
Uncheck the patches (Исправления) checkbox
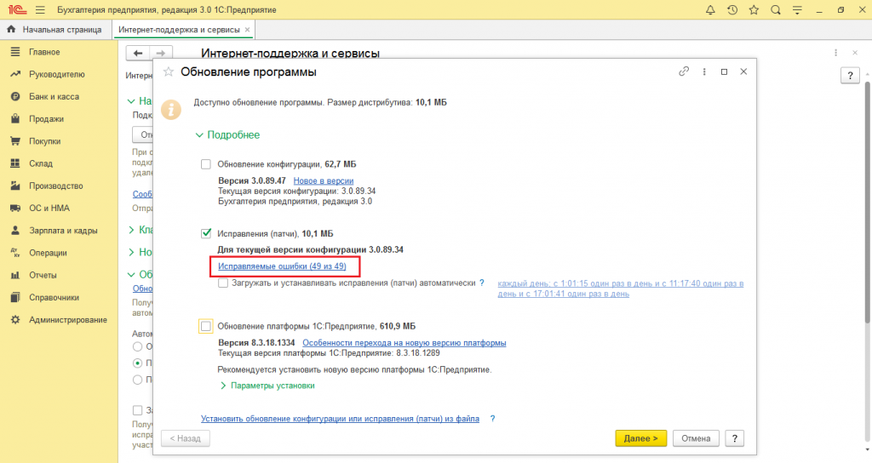(x=205, y=233)
